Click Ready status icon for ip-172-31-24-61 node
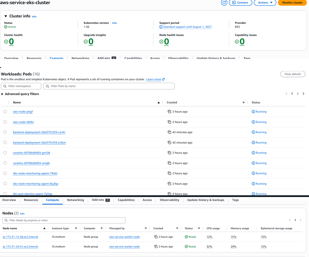The width and height of the screenshot is (309, 257). tap(186, 247)
